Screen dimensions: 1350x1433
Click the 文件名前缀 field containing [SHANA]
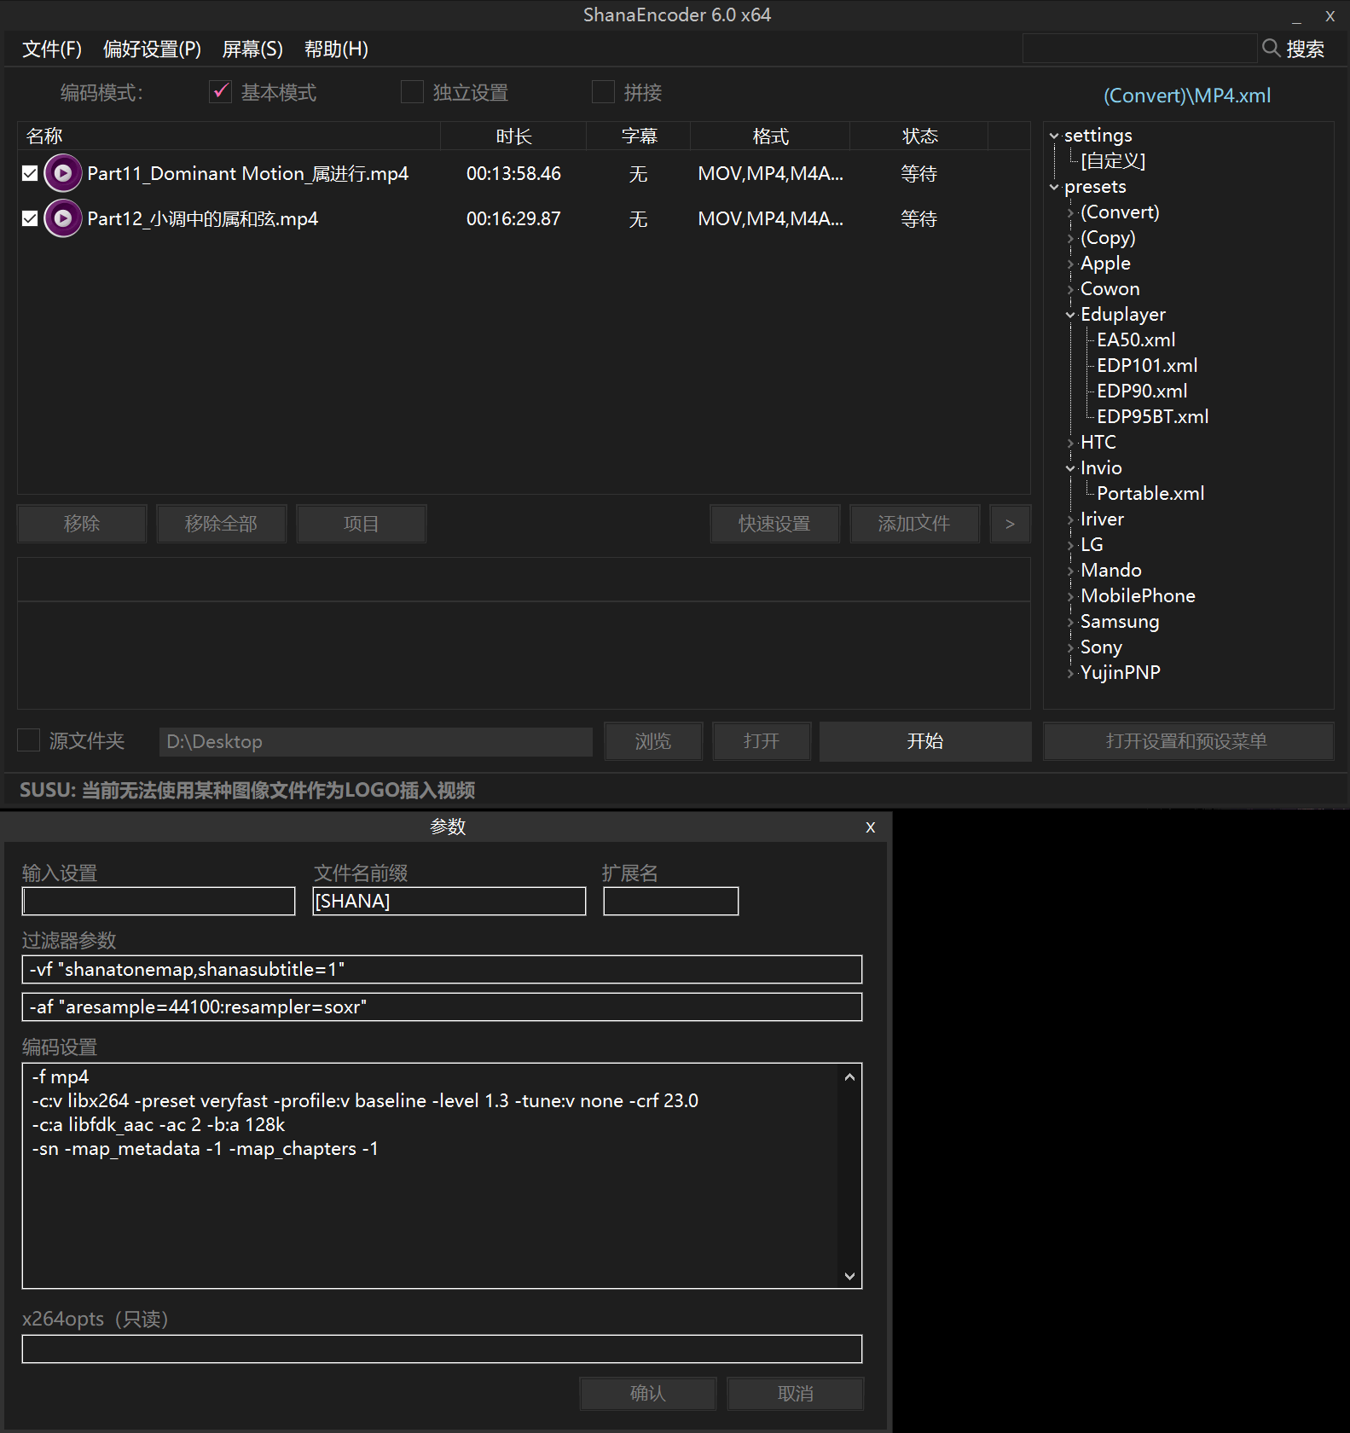(x=449, y=902)
